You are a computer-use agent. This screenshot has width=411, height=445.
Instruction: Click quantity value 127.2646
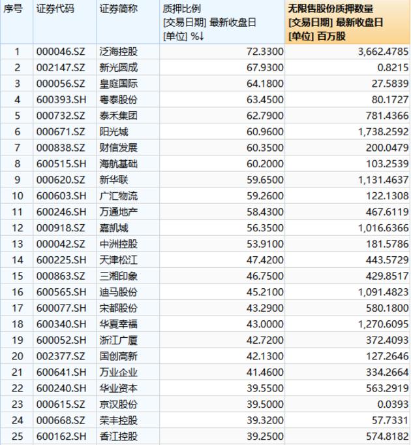click(x=388, y=356)
